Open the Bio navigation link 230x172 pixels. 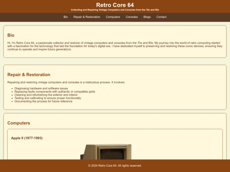click(66, 17)
